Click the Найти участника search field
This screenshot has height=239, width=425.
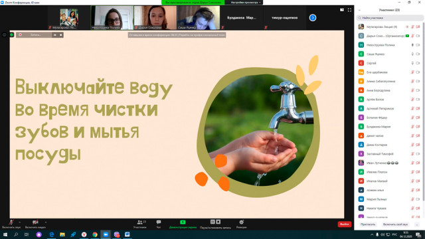pyautogui.click(x=390, y=18)
